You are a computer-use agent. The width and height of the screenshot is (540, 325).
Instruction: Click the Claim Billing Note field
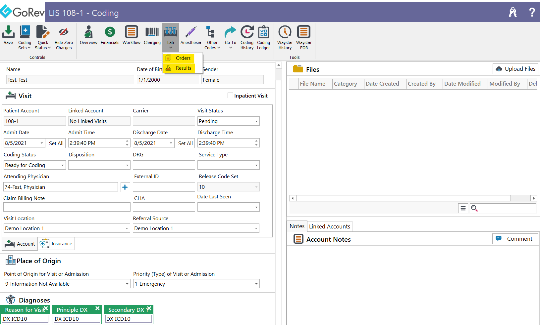pos(67,207)
